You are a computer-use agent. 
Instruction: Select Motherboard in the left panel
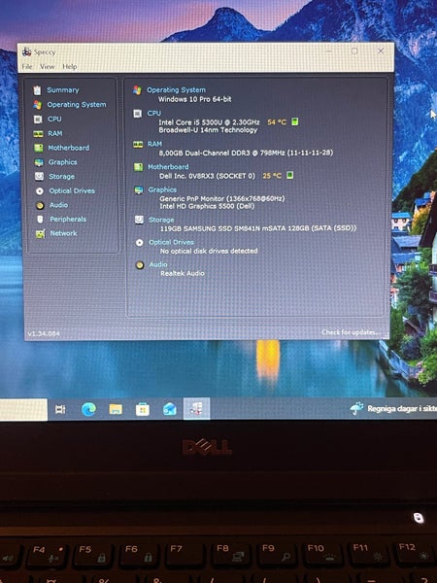69,148
